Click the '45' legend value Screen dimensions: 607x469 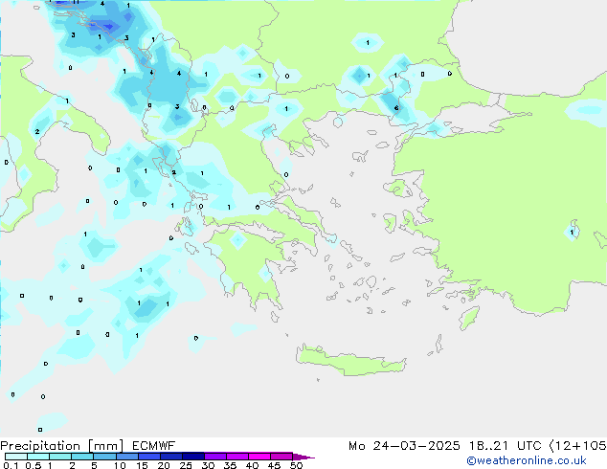(274, 465)
